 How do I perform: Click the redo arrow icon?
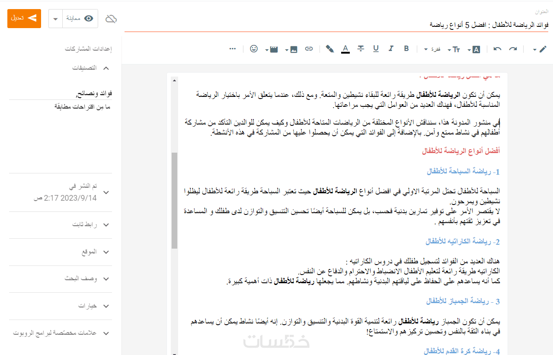[513, 49]
